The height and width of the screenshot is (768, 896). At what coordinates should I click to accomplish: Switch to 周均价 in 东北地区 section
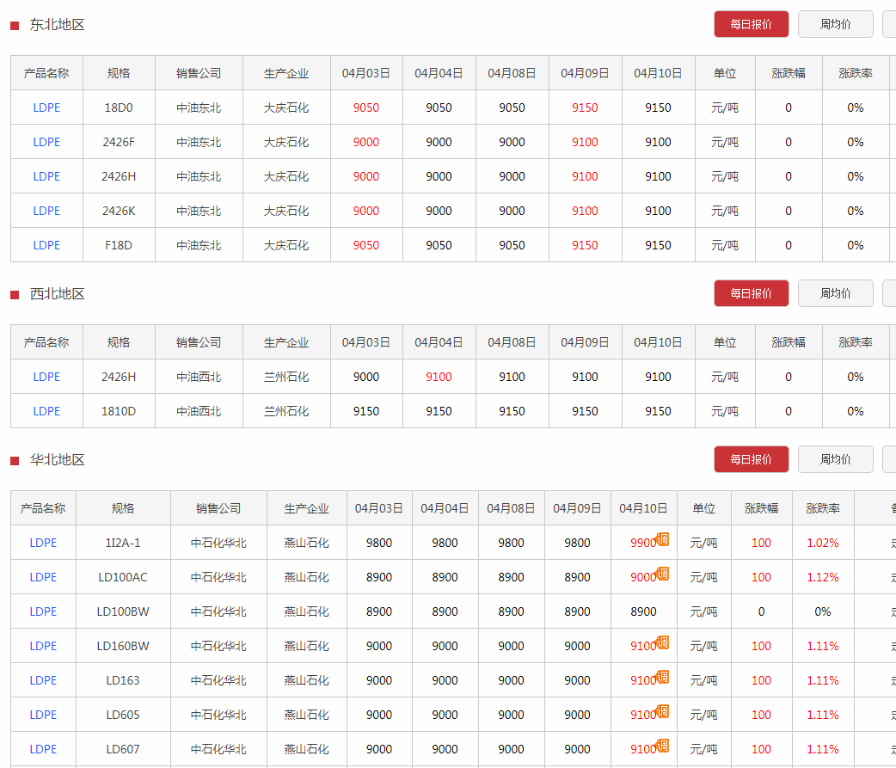836,24
